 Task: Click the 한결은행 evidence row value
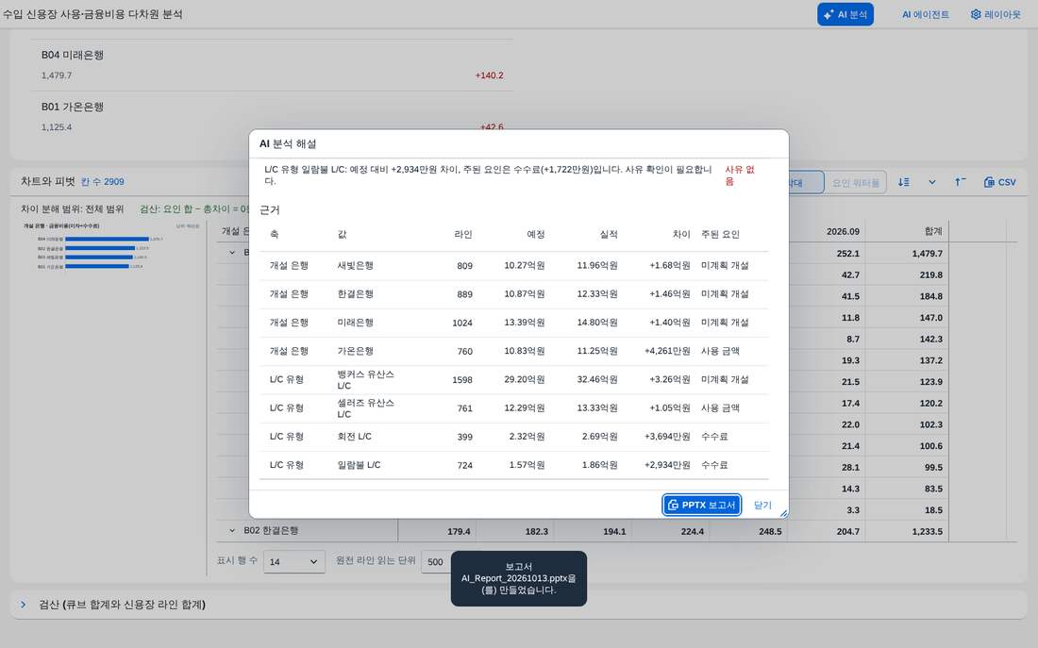click(356, 294)
